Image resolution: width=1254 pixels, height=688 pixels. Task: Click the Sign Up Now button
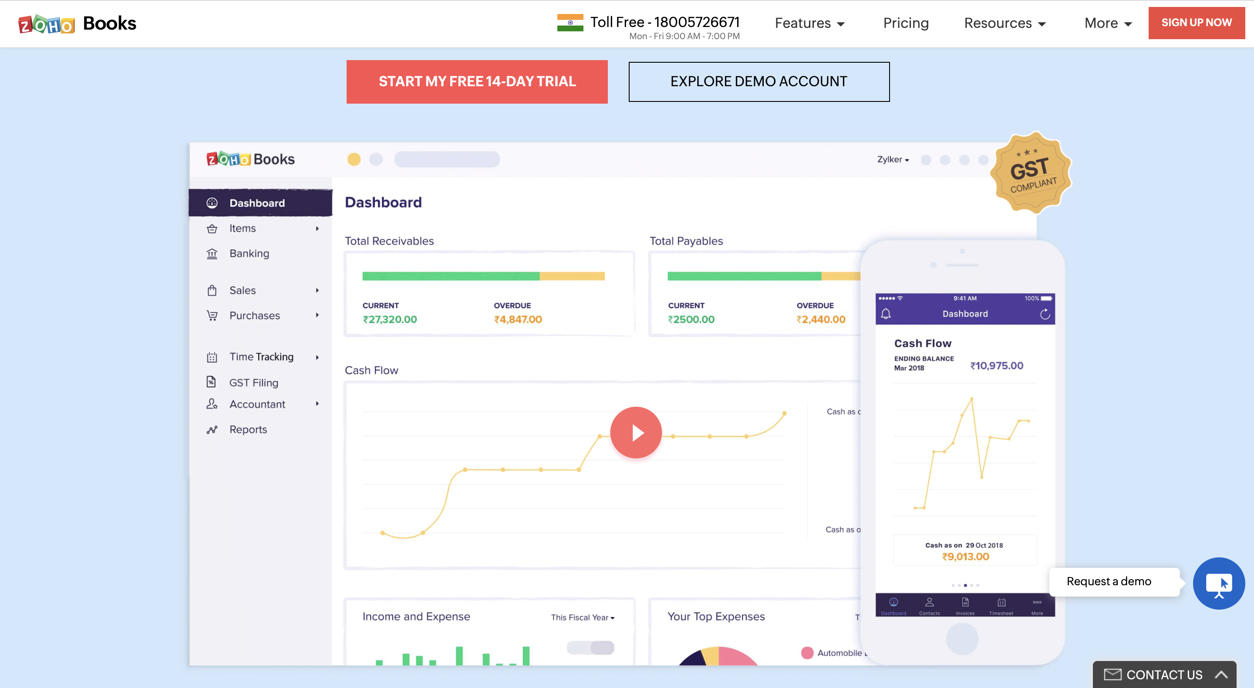[x=1196, y=22]
